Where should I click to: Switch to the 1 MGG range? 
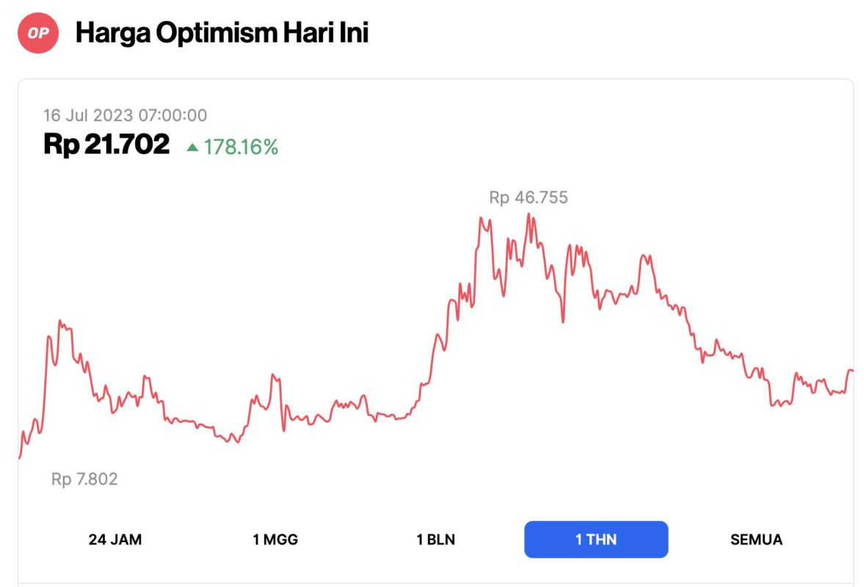pyautogui.click(x=275, y=540)
